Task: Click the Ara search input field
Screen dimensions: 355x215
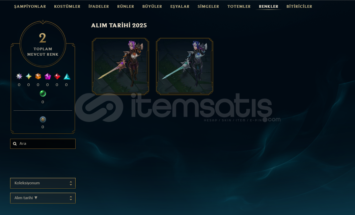Action: click(x=43, y=144)
